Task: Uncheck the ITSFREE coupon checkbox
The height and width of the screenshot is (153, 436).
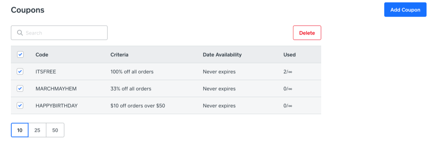Action: (20, 72)
